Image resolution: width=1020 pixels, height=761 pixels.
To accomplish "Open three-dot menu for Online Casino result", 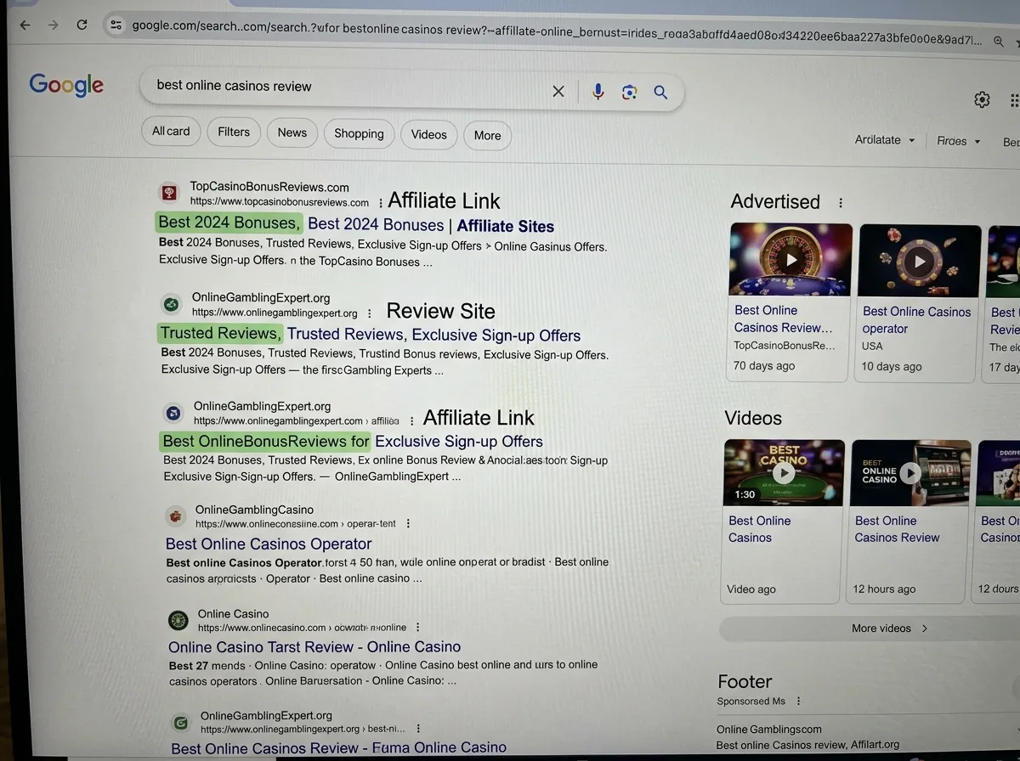I will (417, 628).
